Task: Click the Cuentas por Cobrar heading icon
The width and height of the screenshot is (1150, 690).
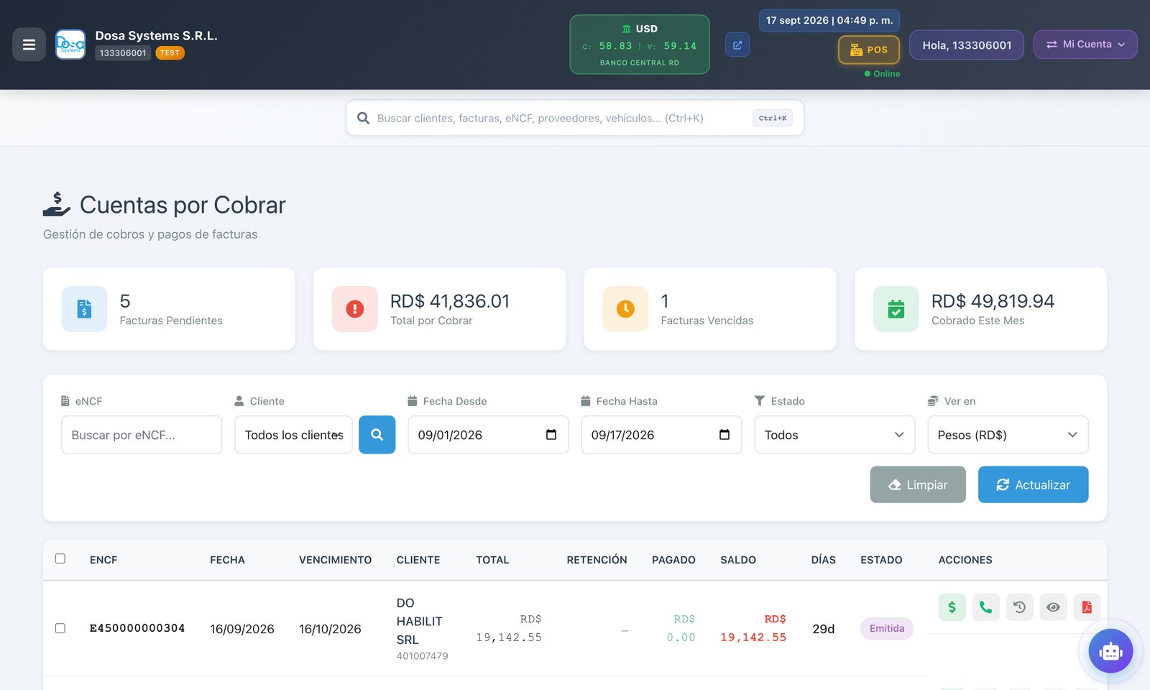Action: [57, 204]
